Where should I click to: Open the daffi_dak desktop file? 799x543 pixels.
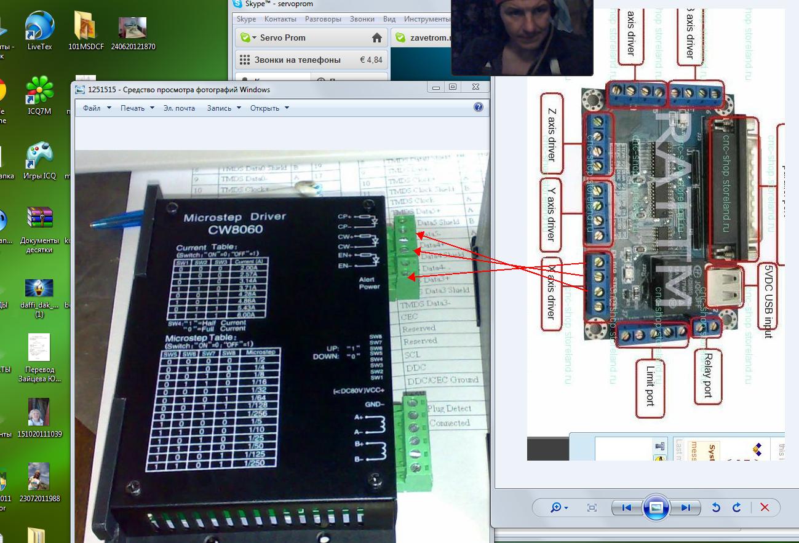[x=40, y=298]
